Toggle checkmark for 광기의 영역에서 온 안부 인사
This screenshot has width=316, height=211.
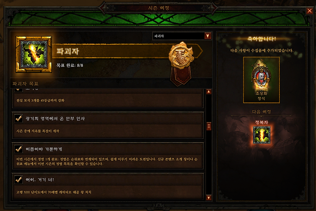click(x=19, y=119)
